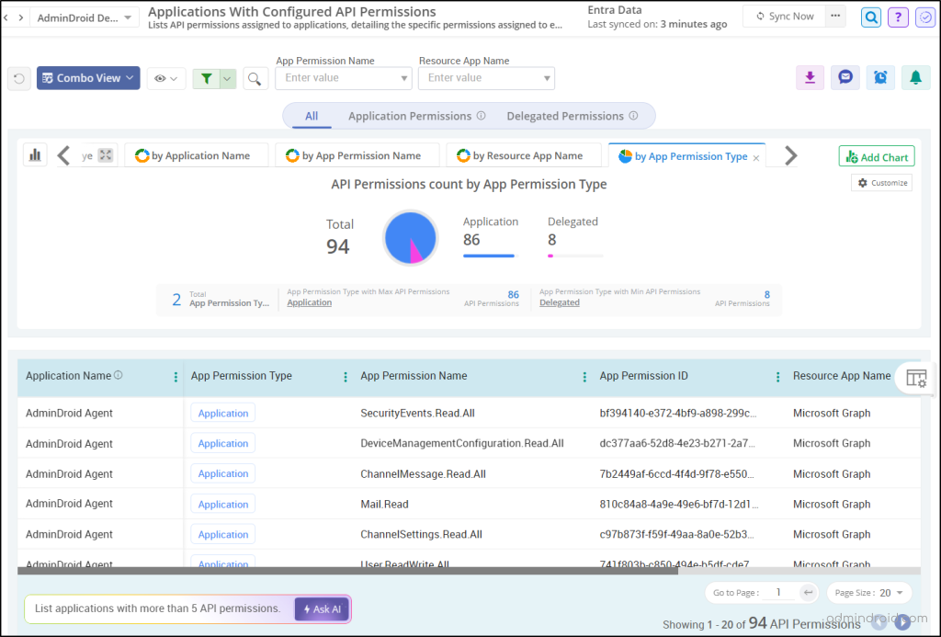
Task: Switch to the Delegated Permissions tab
Action: (565, 116)
